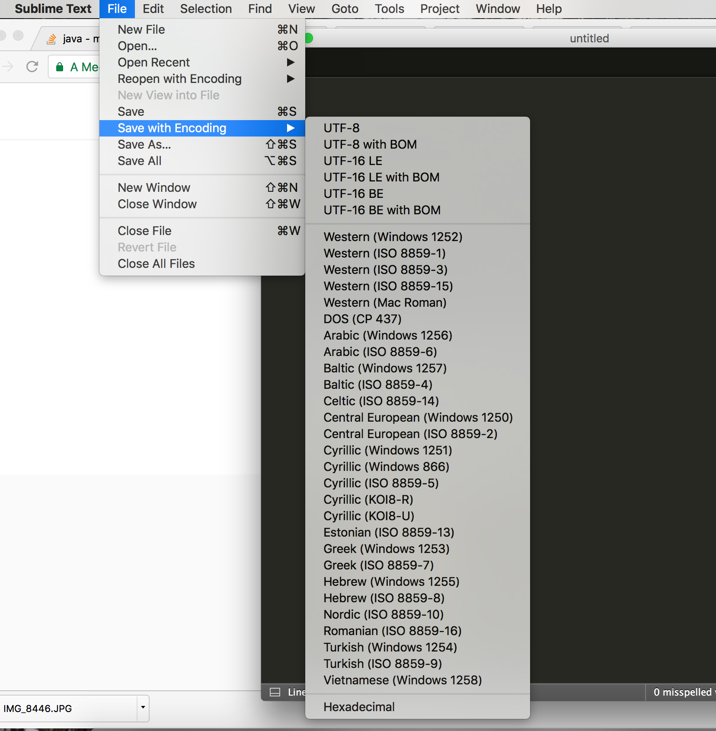This screenshot has width=716, height=731.
Task: Open the Help menu
Action: point(549,9)
